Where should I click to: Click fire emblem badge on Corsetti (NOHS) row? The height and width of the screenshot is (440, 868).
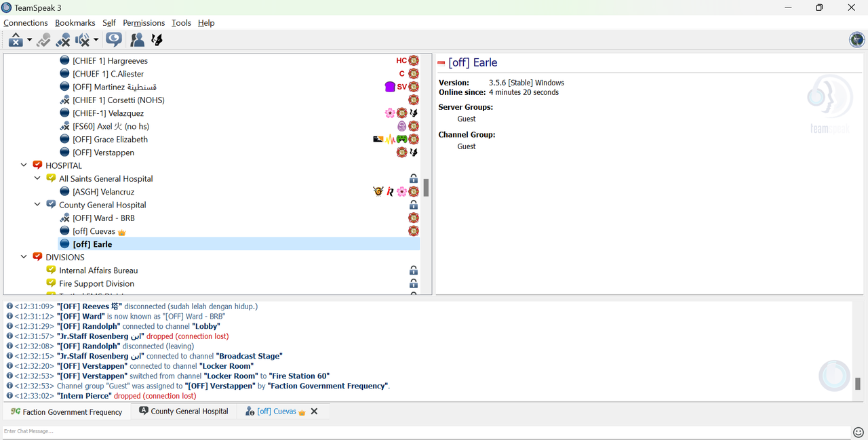(x=414, y=100)
